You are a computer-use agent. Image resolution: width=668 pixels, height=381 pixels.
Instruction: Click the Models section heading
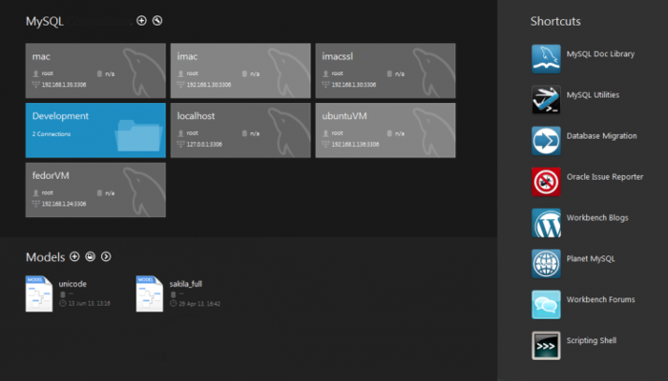[x=45, y=257]
